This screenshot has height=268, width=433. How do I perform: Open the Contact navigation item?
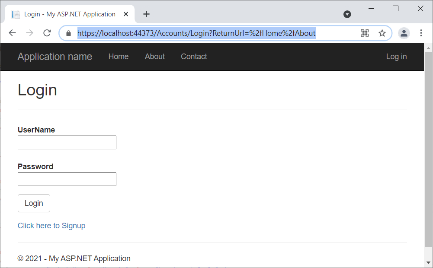point(193,57)
